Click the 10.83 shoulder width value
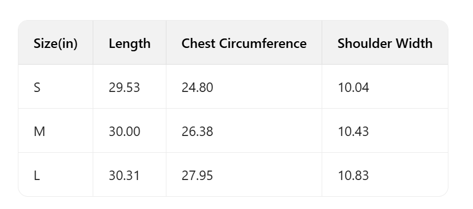The height and width of the screenshot is (209, 473). 353,176
